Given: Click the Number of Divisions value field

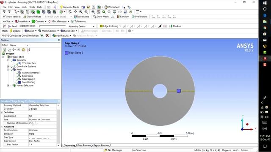Looking at the screenshot, I should pyautogui.click(x=42, y=123).
